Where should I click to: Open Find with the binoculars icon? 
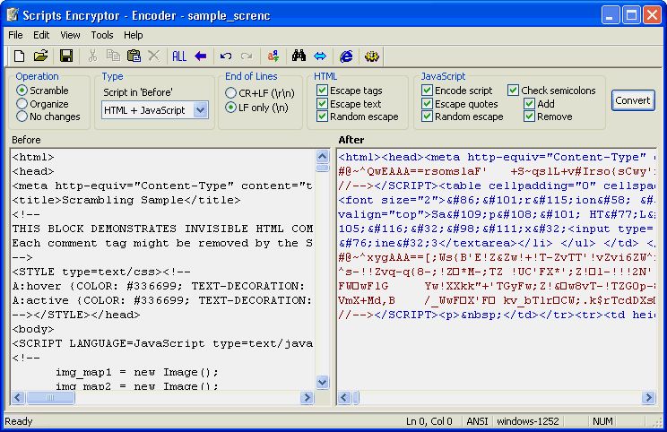tap(299, 56)
